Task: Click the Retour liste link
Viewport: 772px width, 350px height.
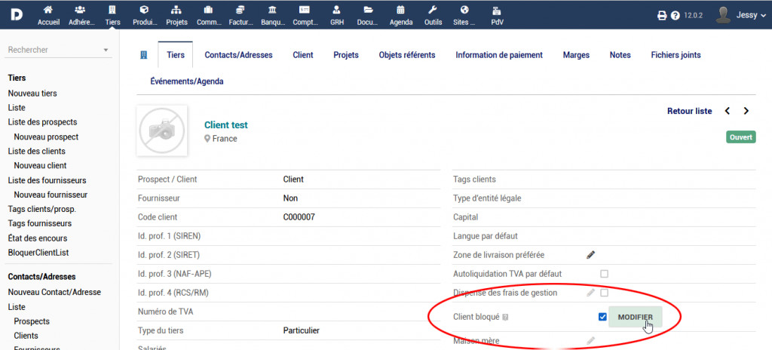Action: 689,111
